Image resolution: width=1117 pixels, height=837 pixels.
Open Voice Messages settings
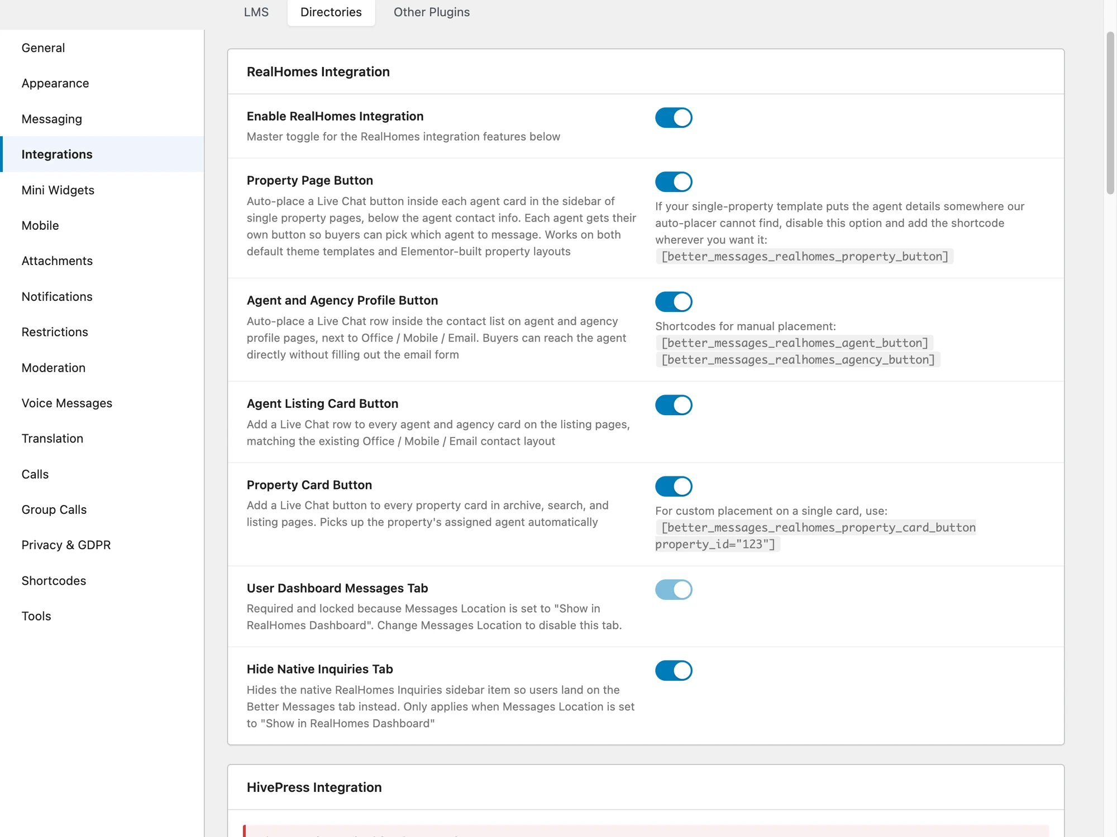tap(102, 403)
